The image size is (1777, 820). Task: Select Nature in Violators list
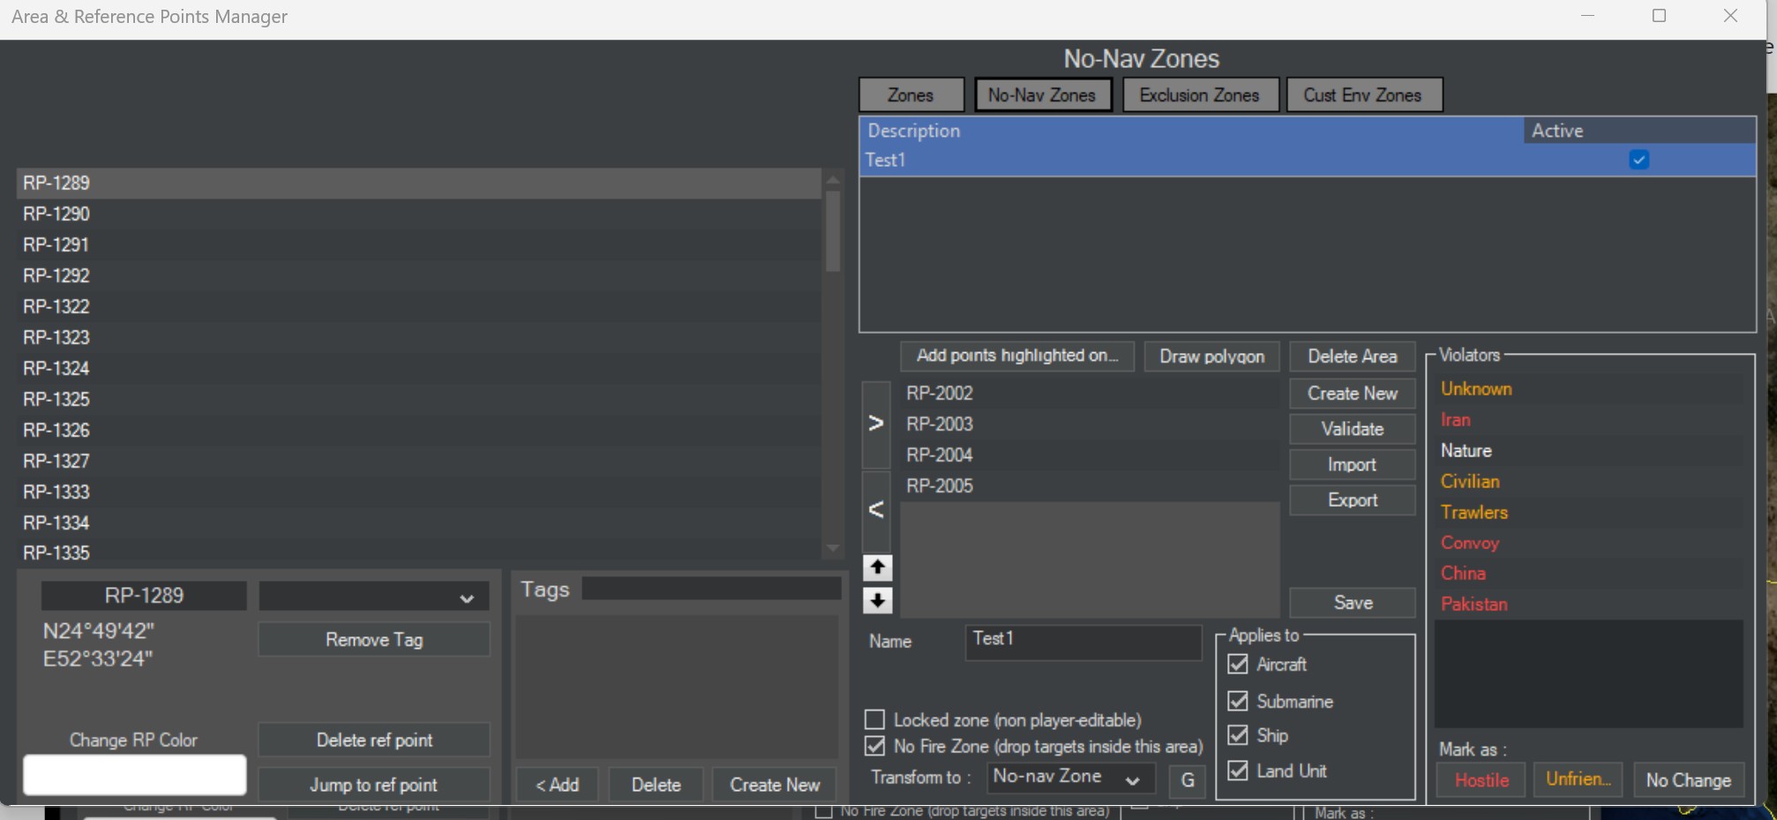coord(1589,450)
